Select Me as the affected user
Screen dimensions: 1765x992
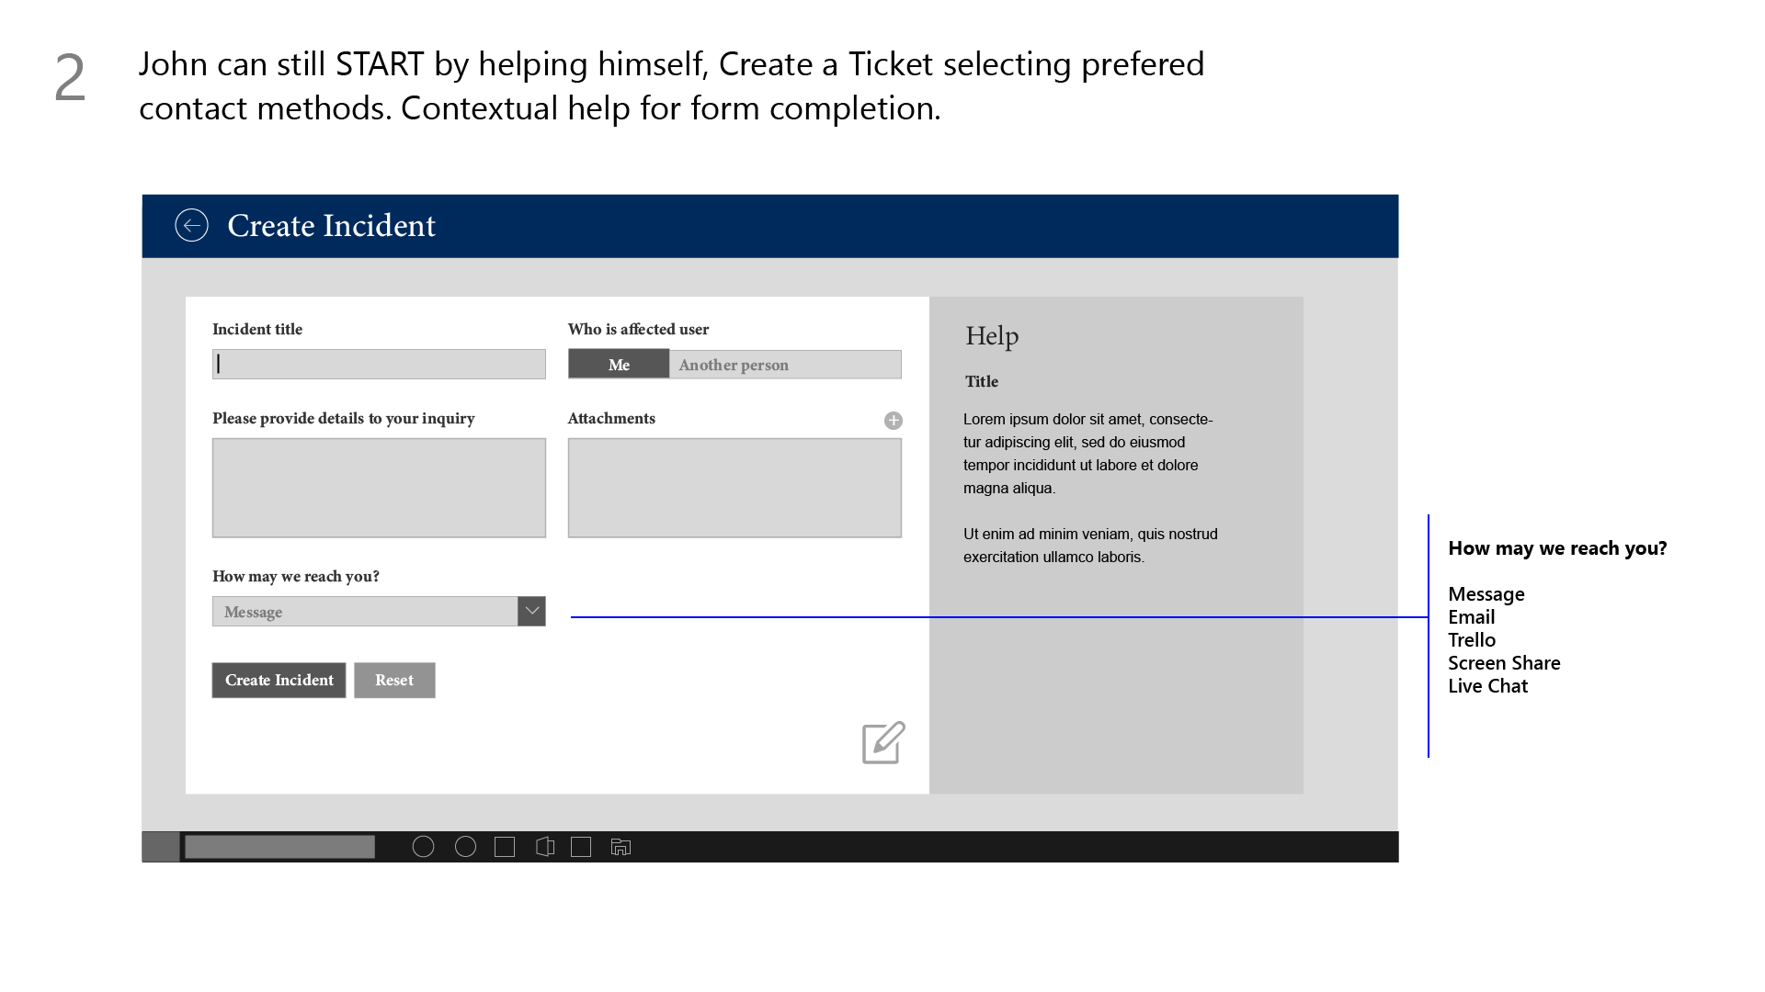pyautogui.click(x=619, y=365)
